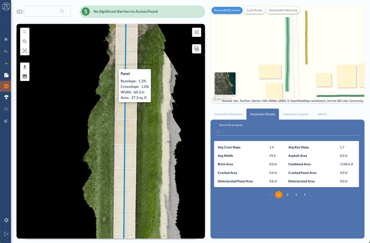Collapse the sidebar chevron arrow

pos(5,63)
